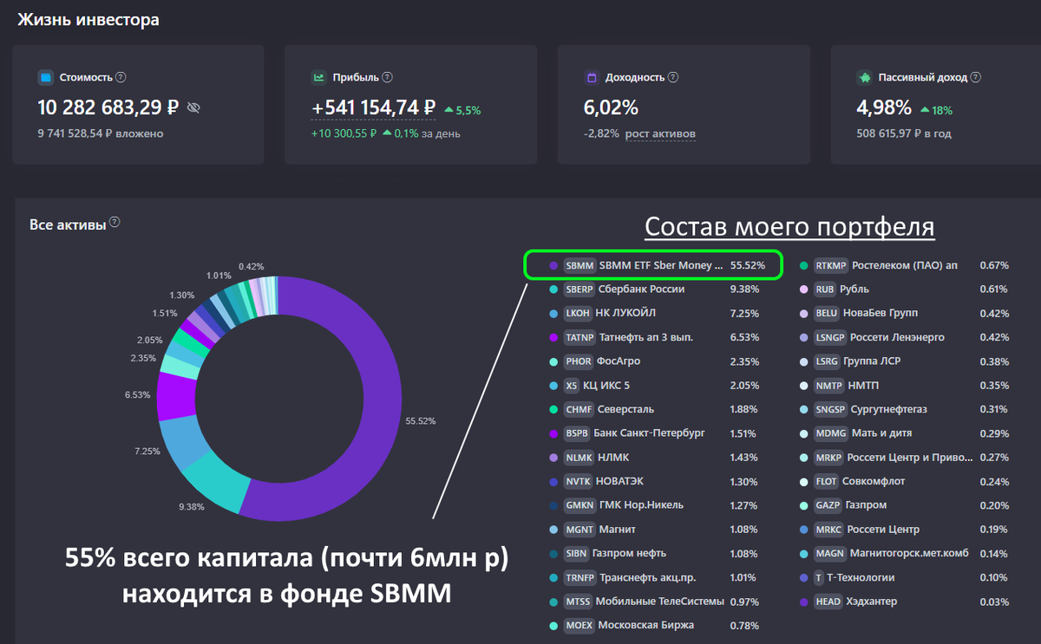The image size is (1041, 644).
Task: Select the Мать и дитя row name
Action: click(x=881, y=433)
